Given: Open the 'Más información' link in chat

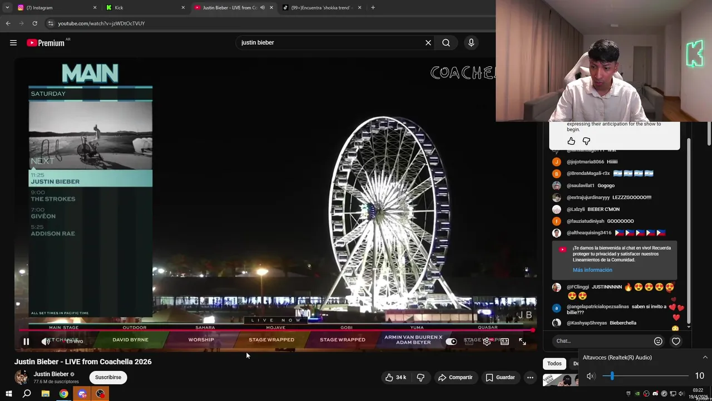Looking at the screenshot, I should tap(592, 270).
